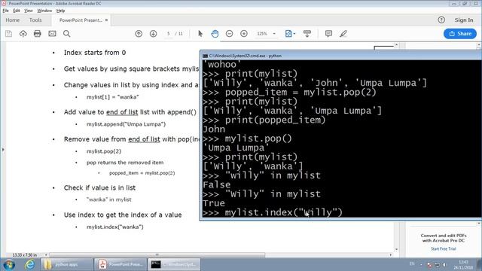Choose the selection arrow tool
The height and width of the screenshot is (271, 482).
[x=200, y=33]
